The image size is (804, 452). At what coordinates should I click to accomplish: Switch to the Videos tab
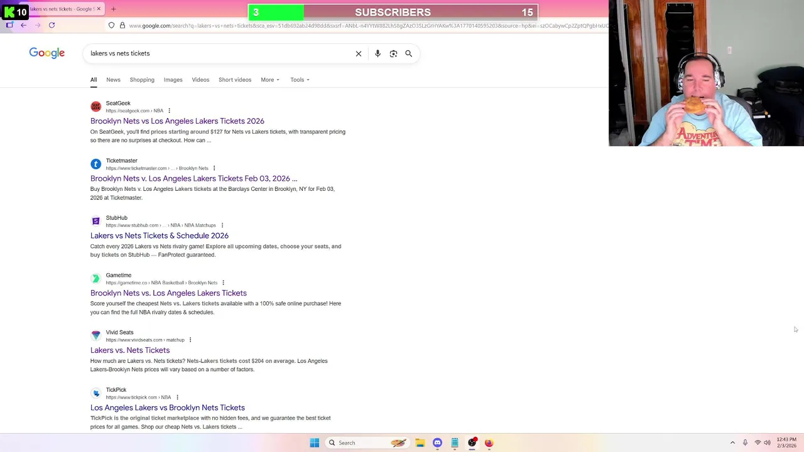coord(200,80)
